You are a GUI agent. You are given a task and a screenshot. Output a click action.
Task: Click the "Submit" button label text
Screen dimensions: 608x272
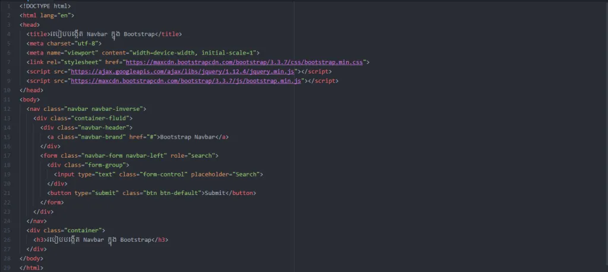point(215,193)
